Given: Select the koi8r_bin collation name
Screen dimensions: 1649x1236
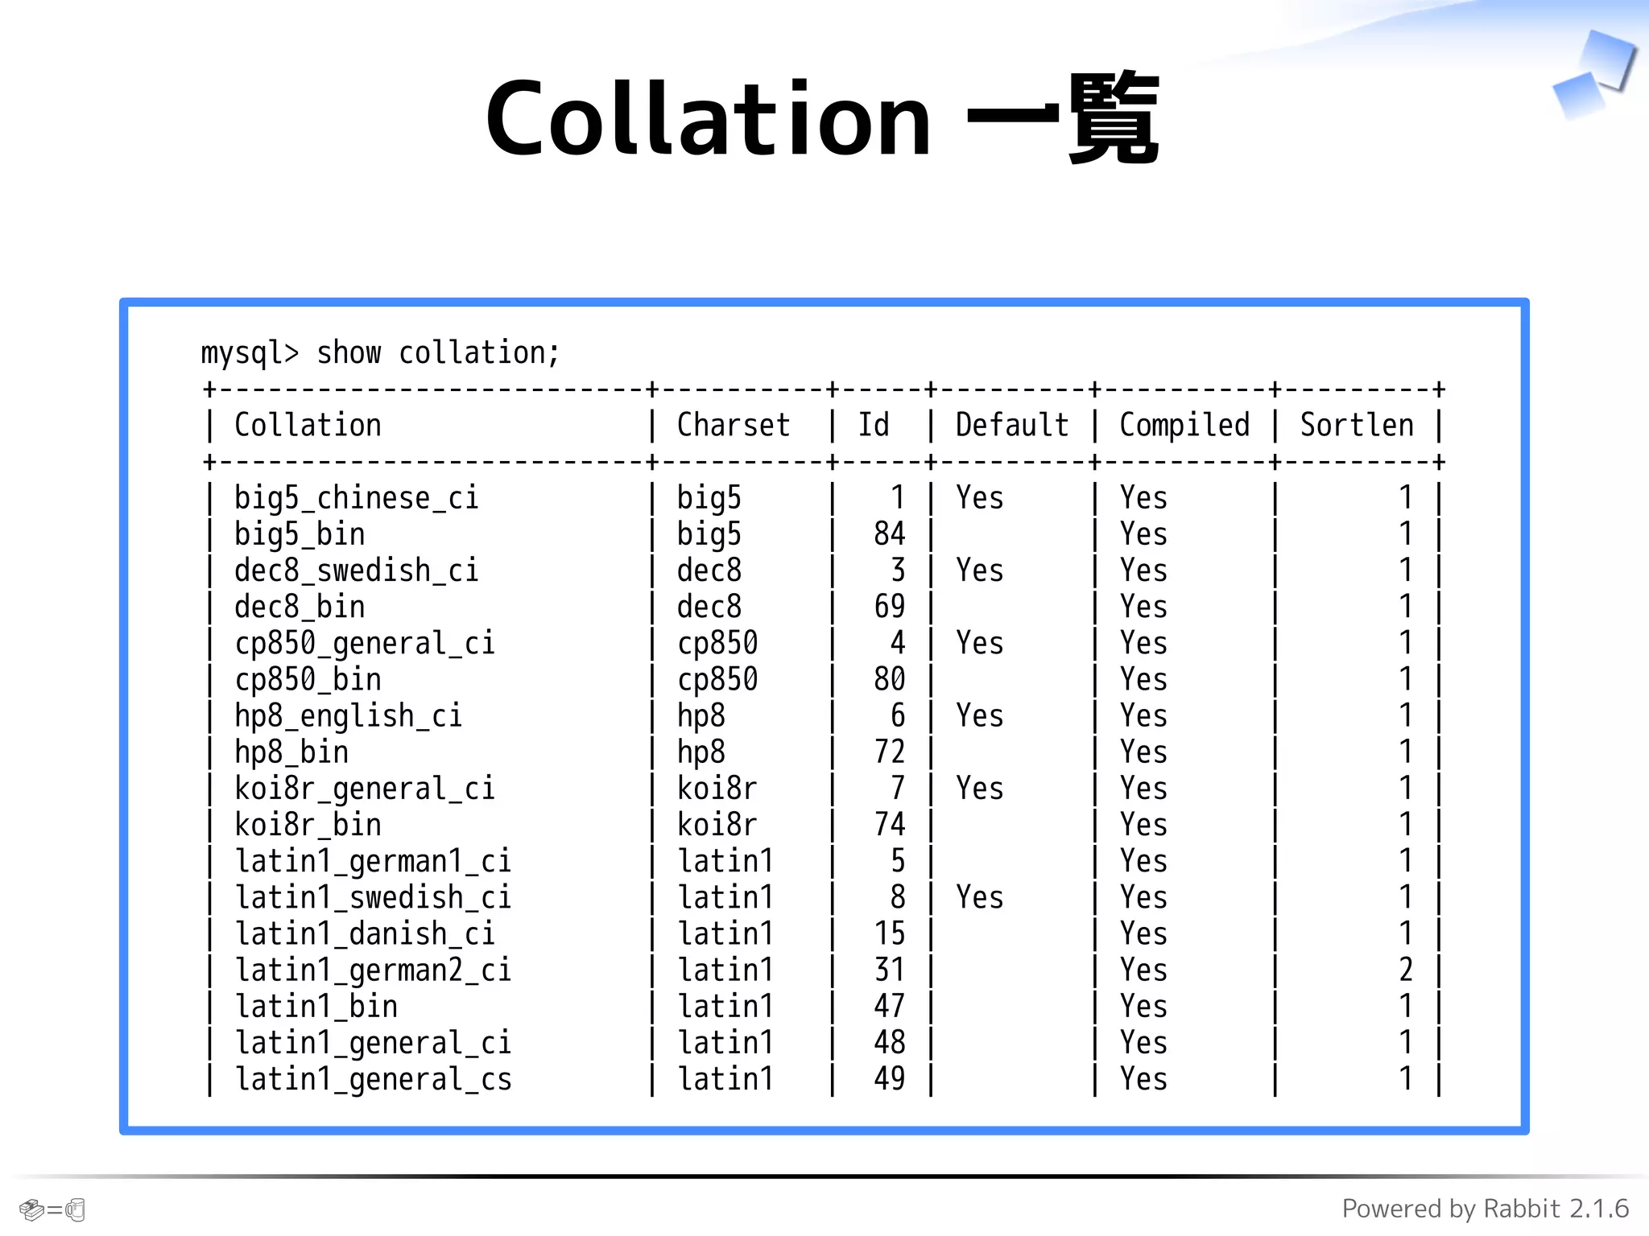Looking at the screenshot, I should tap(308, 826).
